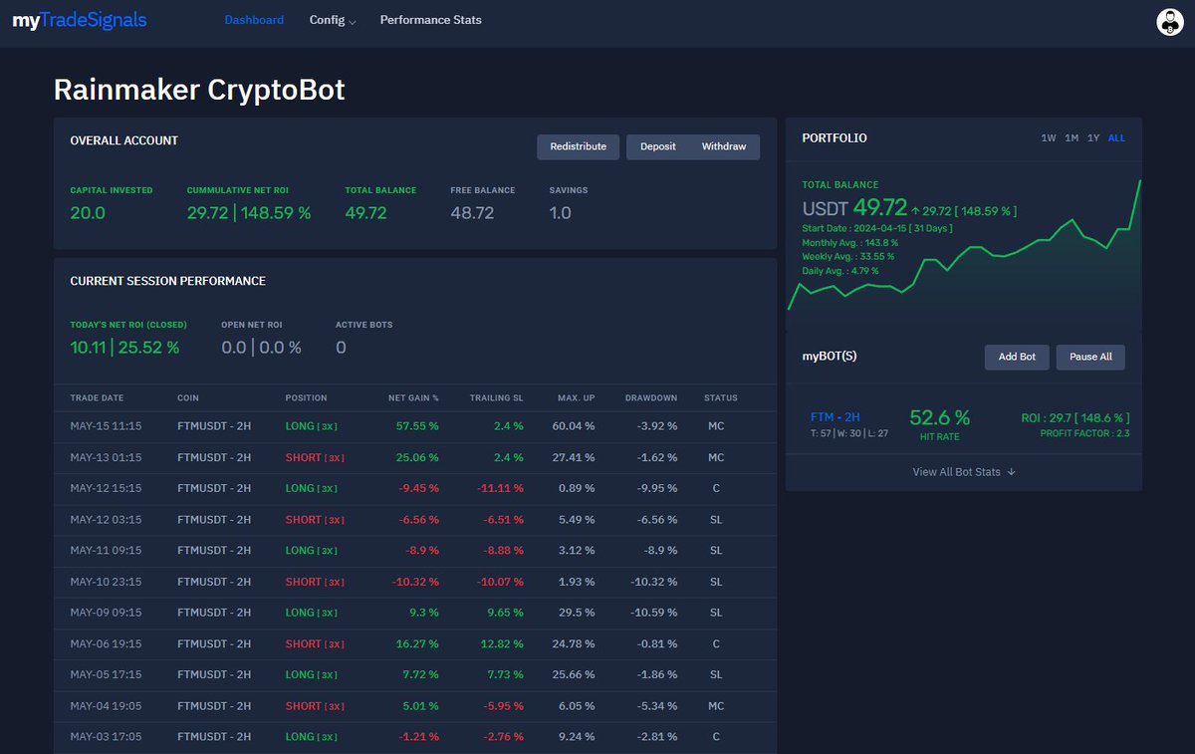Click the 20.0 capital invested value
Image resolution: width=1195 pixels, height=754 pixels.
pos(88,213)
